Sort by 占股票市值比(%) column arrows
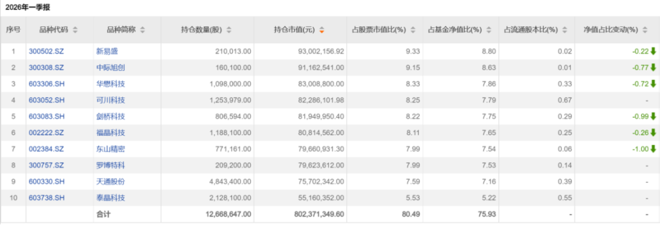 click(x=413, y=30)
